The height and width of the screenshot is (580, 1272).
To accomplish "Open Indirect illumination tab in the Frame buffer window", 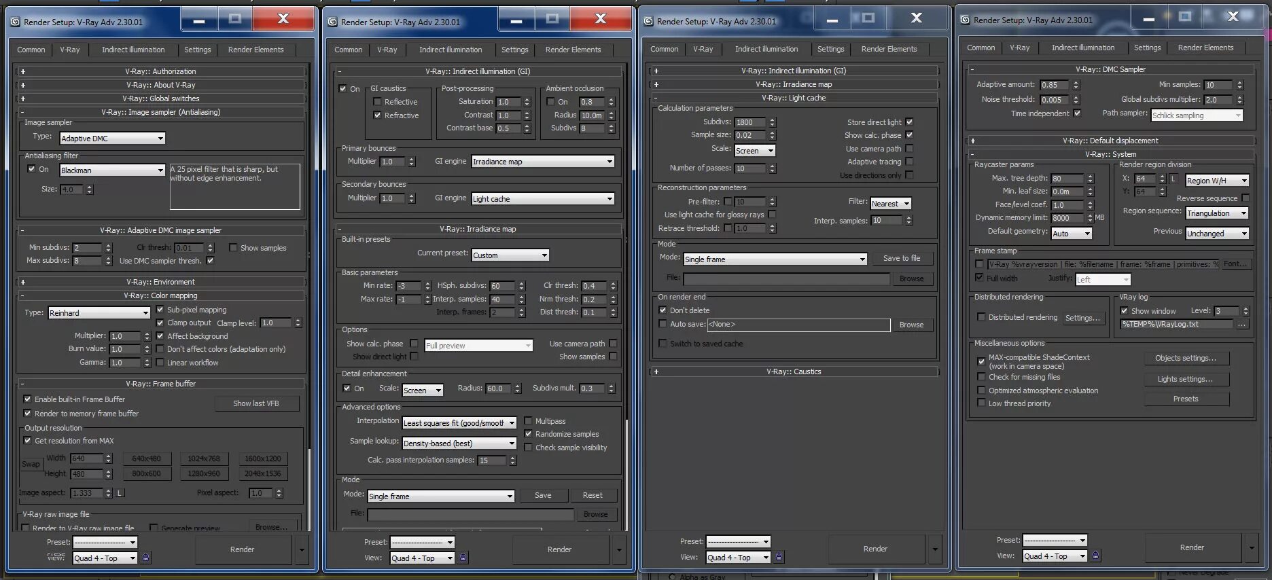I will (133, 50).
